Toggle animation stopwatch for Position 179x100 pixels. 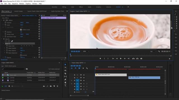point(6,22)
